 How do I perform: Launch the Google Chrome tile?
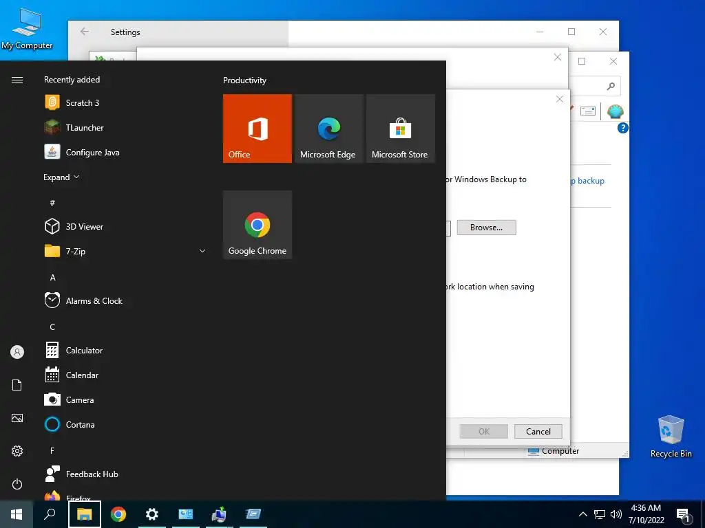(x=257, y=225)
